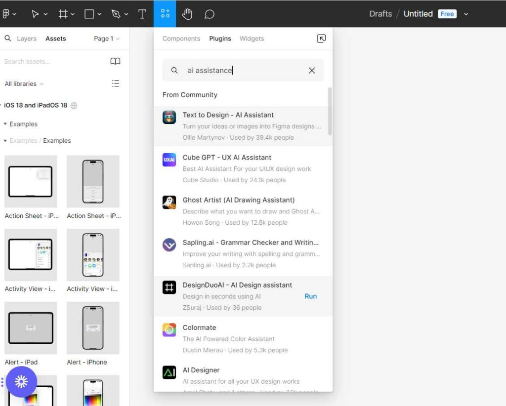Select the Alert - iPhone thumbnail

(x=93, y=328)
